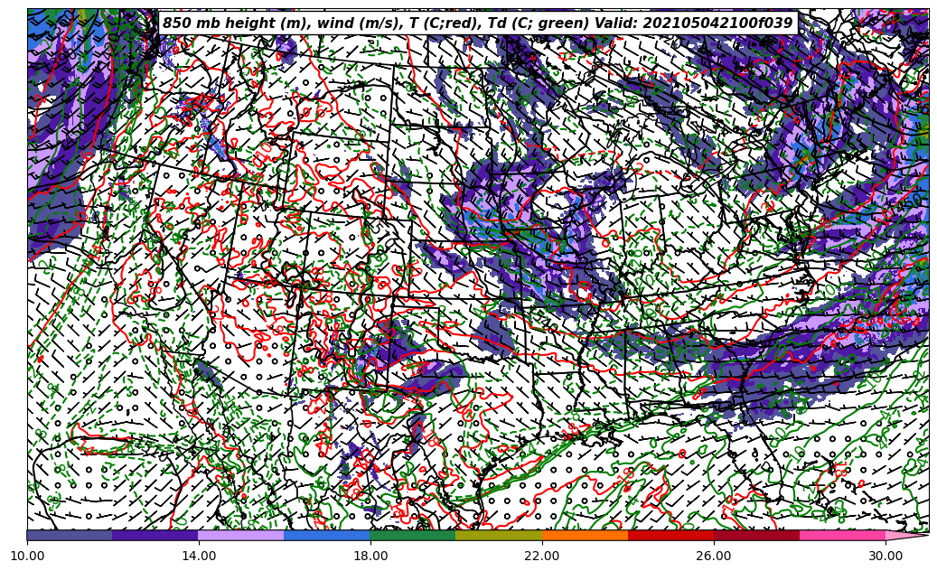Click the 18.00 colorbar tick label
The image size is (937, 571).
370,556
